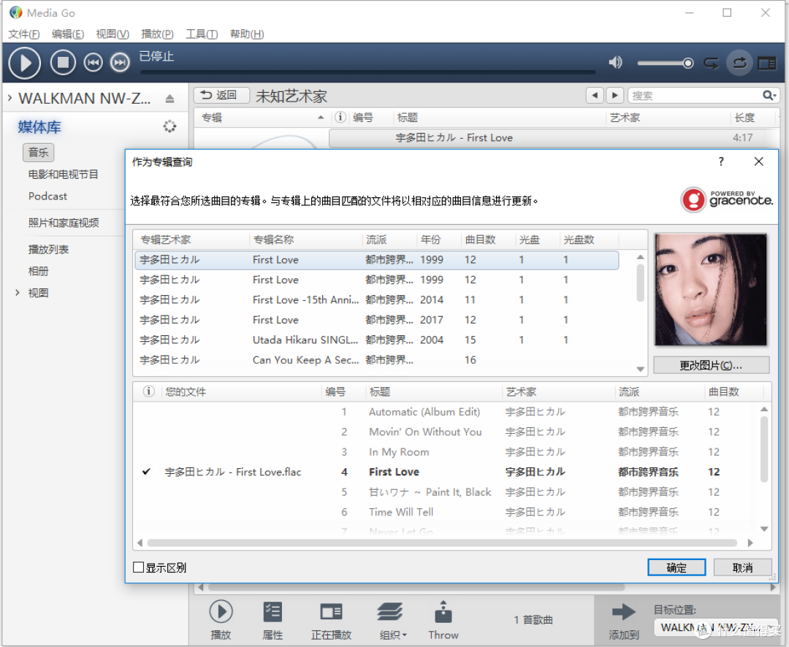Click the dialog help question mark
Screen dimensions: 789x647
(x=721, y=161)
